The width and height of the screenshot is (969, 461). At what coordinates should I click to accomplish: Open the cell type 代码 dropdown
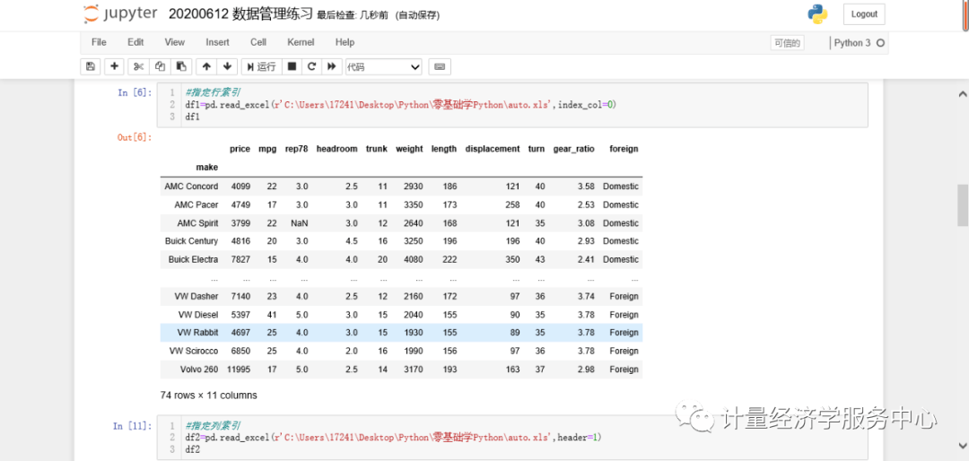(x=383, y=66)
